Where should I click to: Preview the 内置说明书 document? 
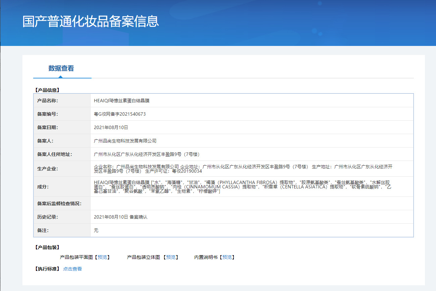coord(227,257)
